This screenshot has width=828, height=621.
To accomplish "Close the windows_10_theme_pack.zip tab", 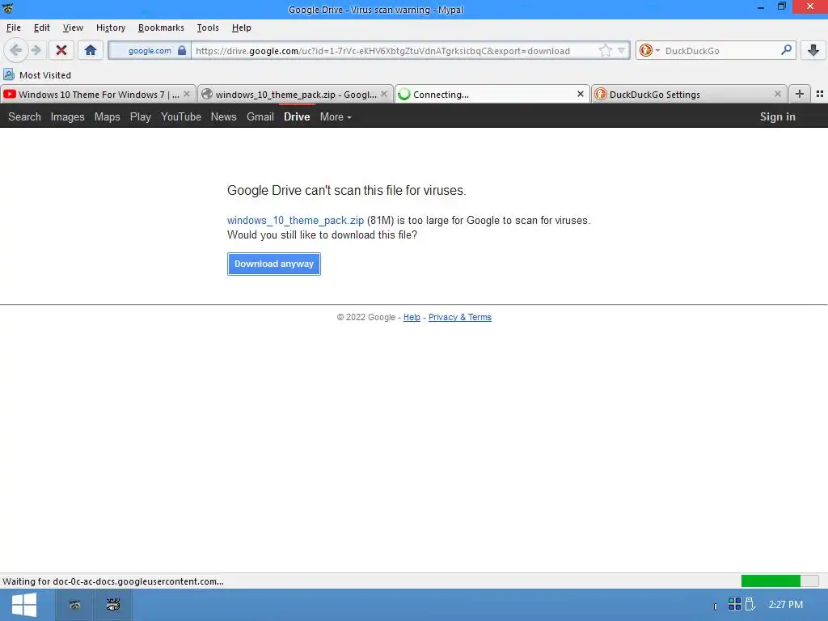I will (x=384, y=94).
